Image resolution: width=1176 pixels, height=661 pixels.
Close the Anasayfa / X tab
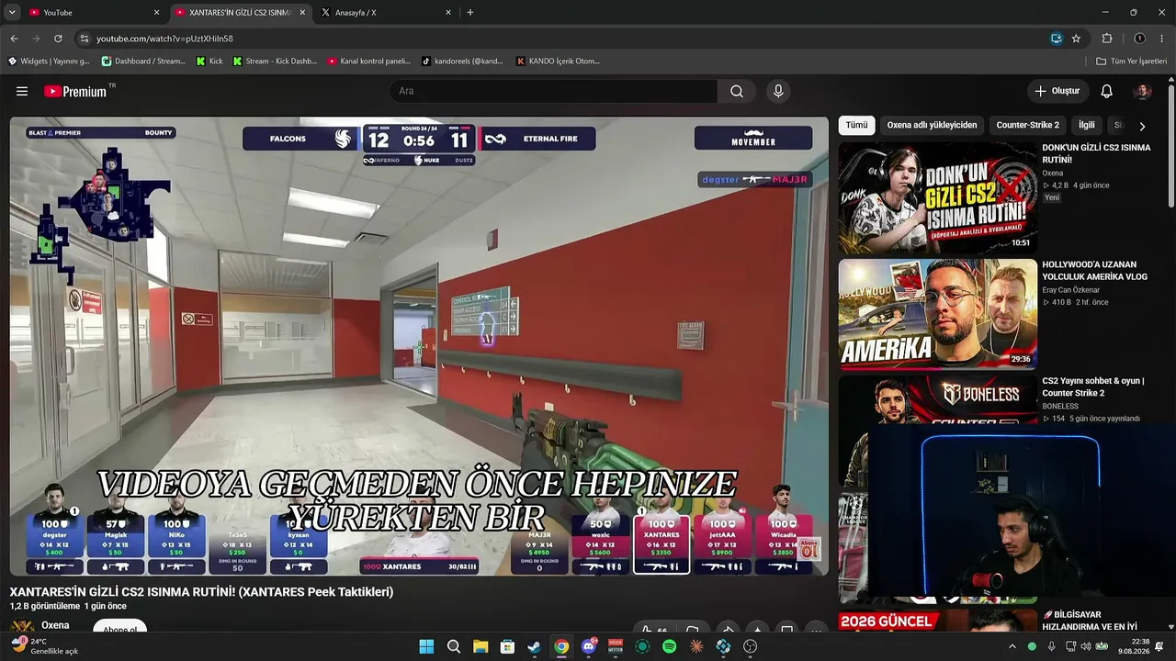tap(448, 13)
